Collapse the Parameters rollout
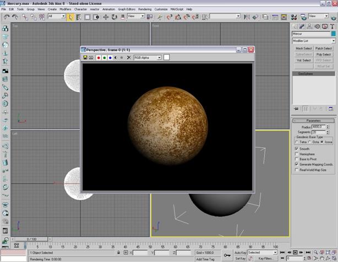 tap(313, 121)
